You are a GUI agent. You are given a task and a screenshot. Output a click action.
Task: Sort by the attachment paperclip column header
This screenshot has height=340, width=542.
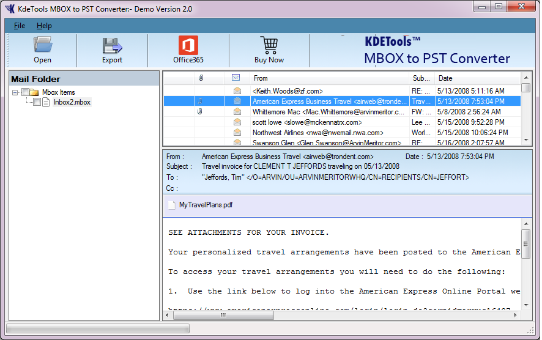201,78
